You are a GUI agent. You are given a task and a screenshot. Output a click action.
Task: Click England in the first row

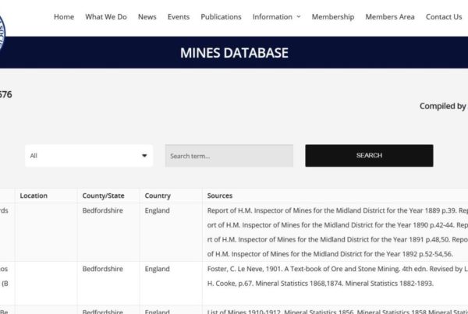click(x=158, y=210)
